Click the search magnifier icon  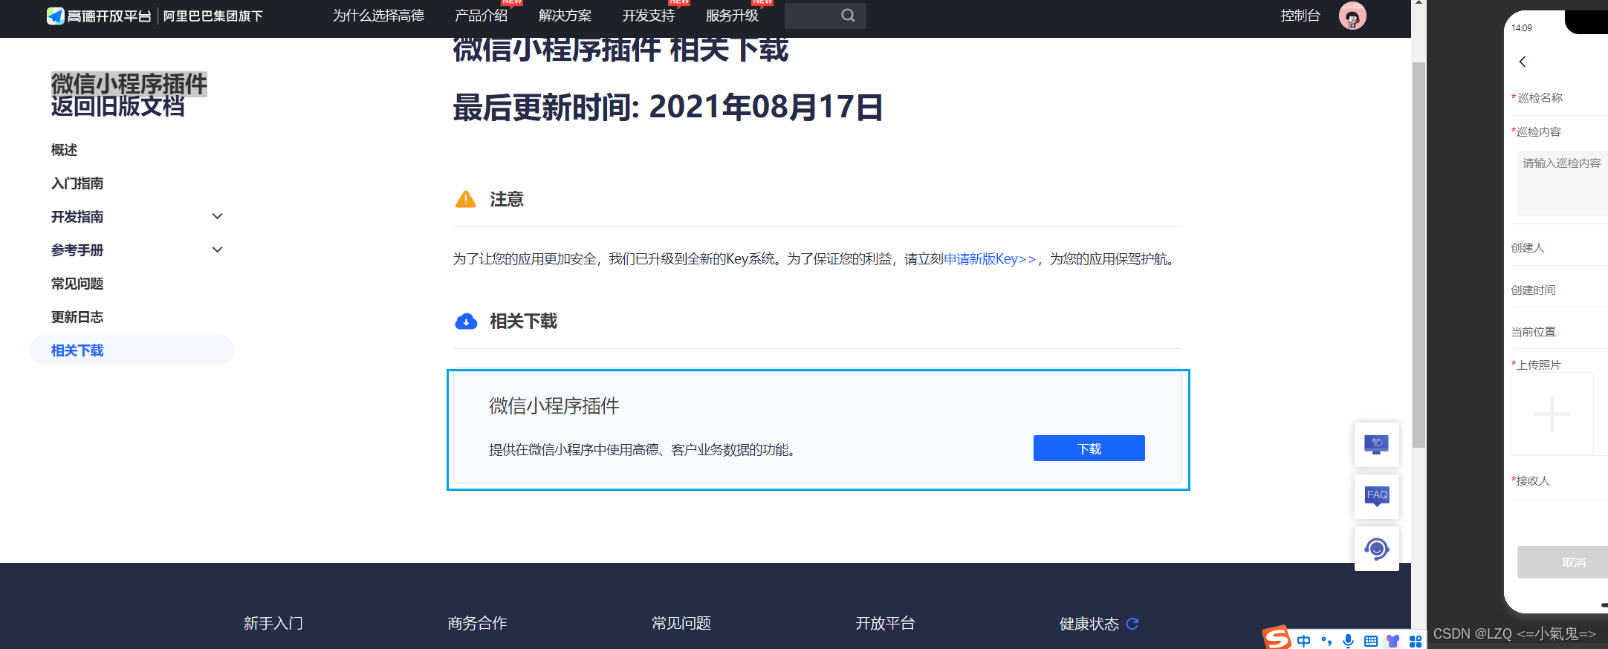848,16
